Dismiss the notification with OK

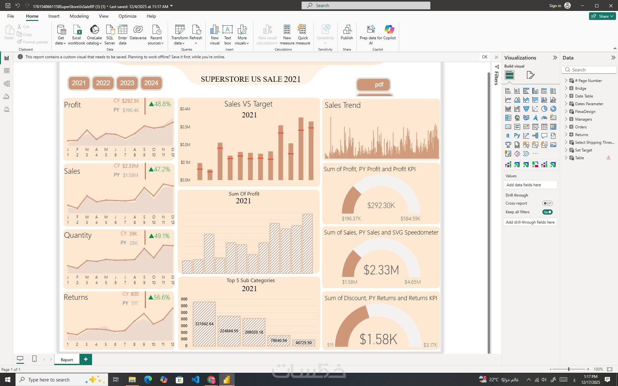[x=484, y=57]
